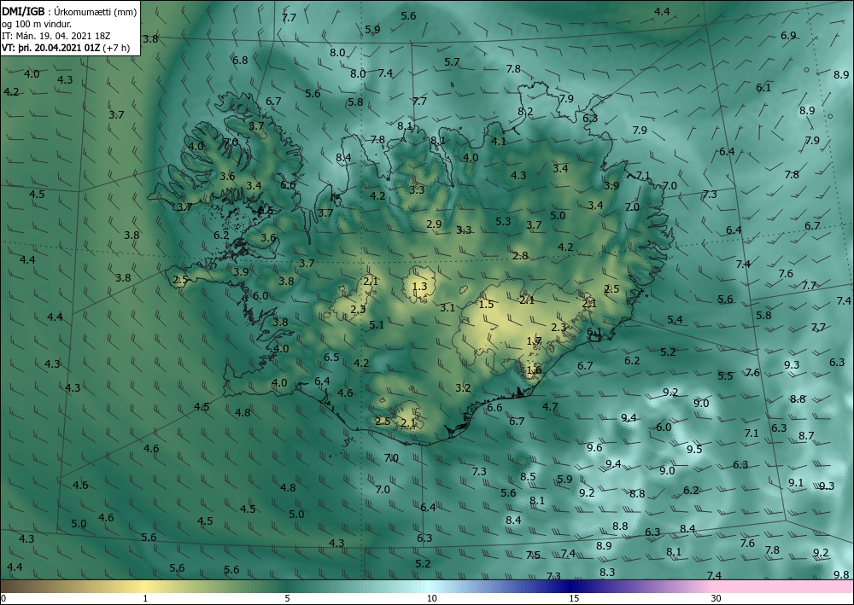Click the color scale label "30"
This screenshot has width=854, height=605.
[716, 598]
